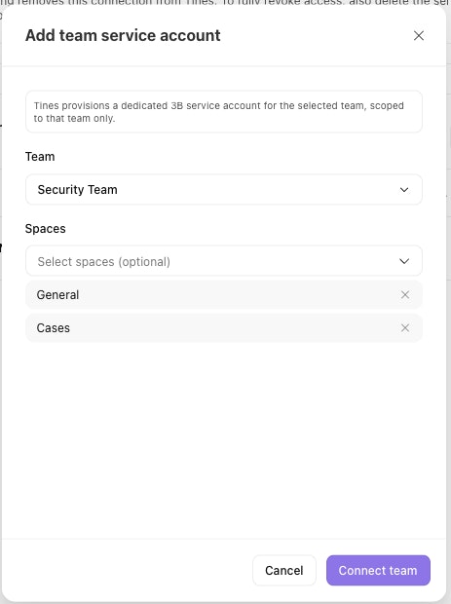Open the Security Team selector
The width and height of the screenshot is (451, 604).
(224, 190)
